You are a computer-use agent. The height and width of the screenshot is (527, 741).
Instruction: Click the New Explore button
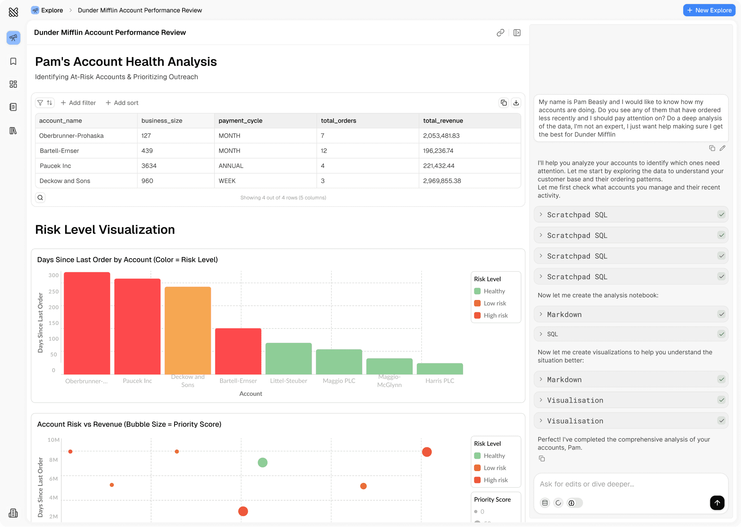709,10
